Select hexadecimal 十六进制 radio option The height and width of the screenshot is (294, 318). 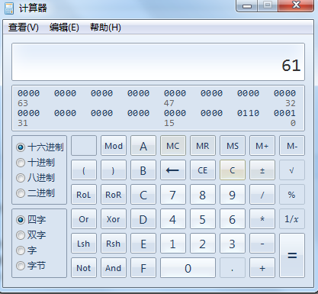tap(40, 147)
